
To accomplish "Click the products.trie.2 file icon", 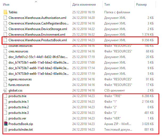I will [5, 107].
